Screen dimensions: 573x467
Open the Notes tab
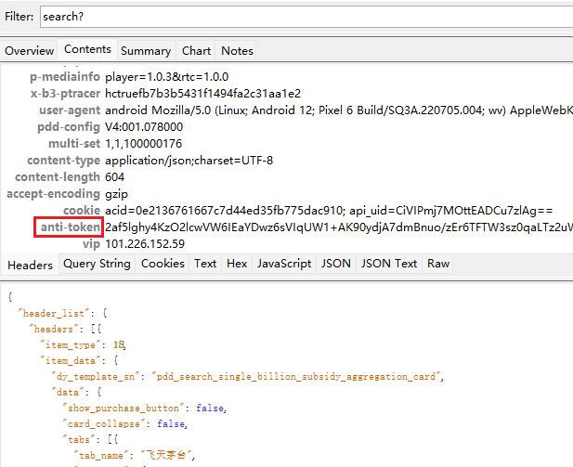(237, 50)
